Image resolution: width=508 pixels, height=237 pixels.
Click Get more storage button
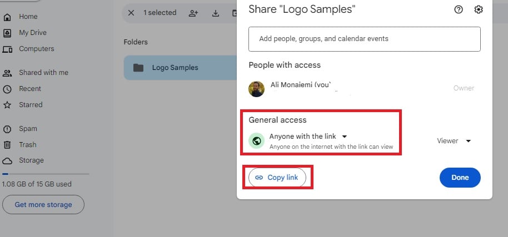[43, 205]
